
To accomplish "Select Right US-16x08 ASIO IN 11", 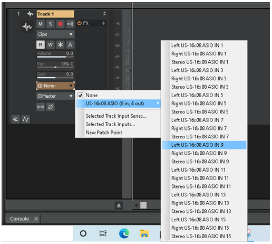I will 204,178.
